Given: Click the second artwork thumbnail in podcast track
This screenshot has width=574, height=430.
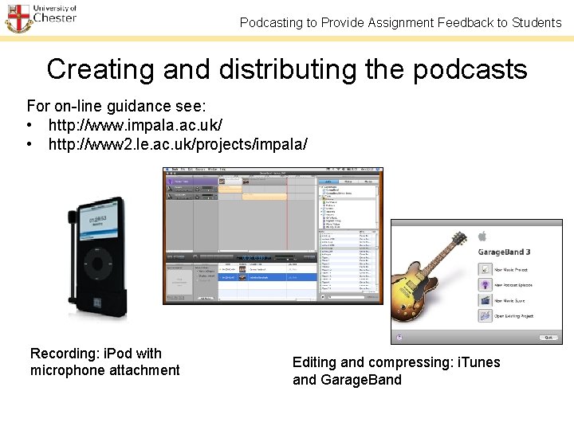Looking at the screenshot, I should 246,182.
